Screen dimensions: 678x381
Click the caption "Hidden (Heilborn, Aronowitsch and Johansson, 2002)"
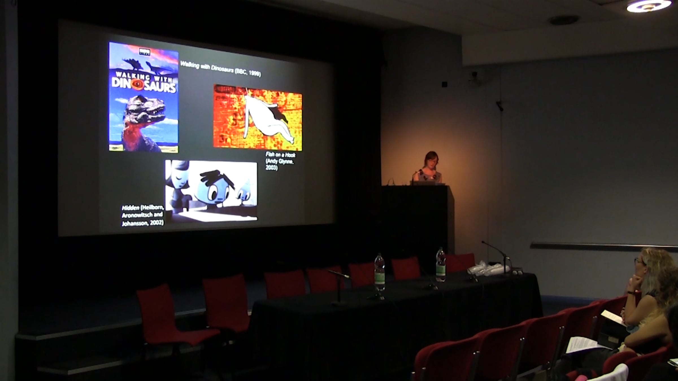(143, 215)
